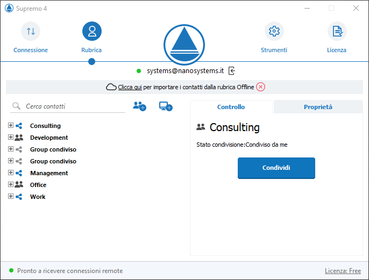Click the 'Clicca qui' import link
Image resolution: width=369 pixels, height=280 pixels.
click(130, 87)
